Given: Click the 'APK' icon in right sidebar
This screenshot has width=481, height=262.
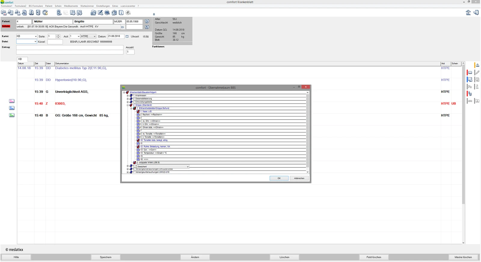Looking at the screenshot, I should [x=470, y=101].
